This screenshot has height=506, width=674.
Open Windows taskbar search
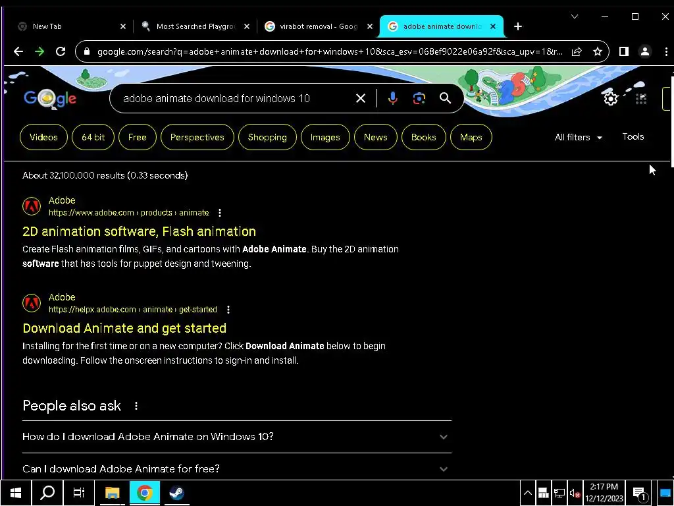pos(47,493)
